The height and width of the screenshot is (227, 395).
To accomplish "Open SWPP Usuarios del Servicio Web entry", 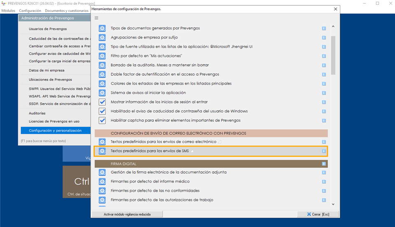I will (59, 89).
